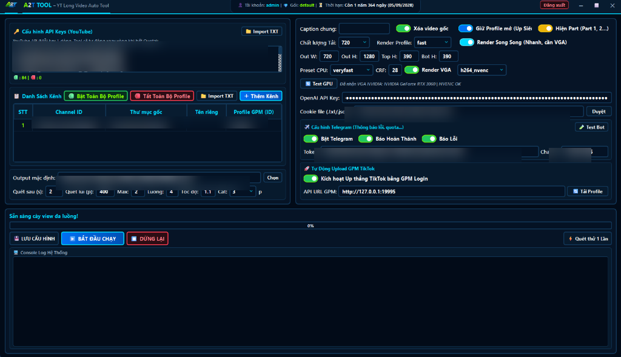Click the hourglass icon next to Thời hạn
The height and width of the screenshot is (357, 621).
click(x=321, y=5)
